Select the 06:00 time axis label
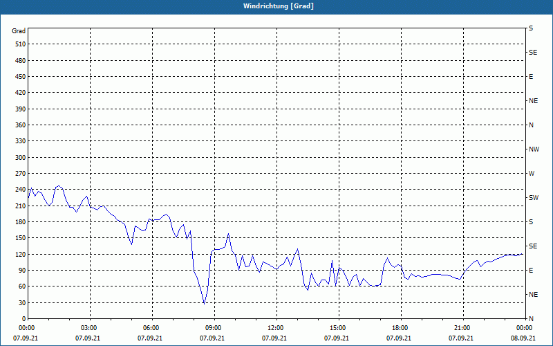The image size is (553, 346). coord(151,328)
